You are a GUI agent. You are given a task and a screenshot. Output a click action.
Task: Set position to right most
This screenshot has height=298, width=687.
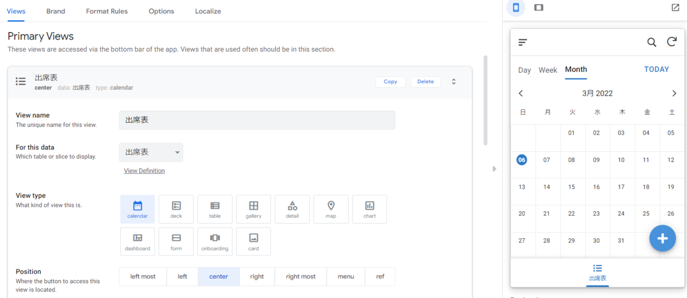[x=301, y=276]
